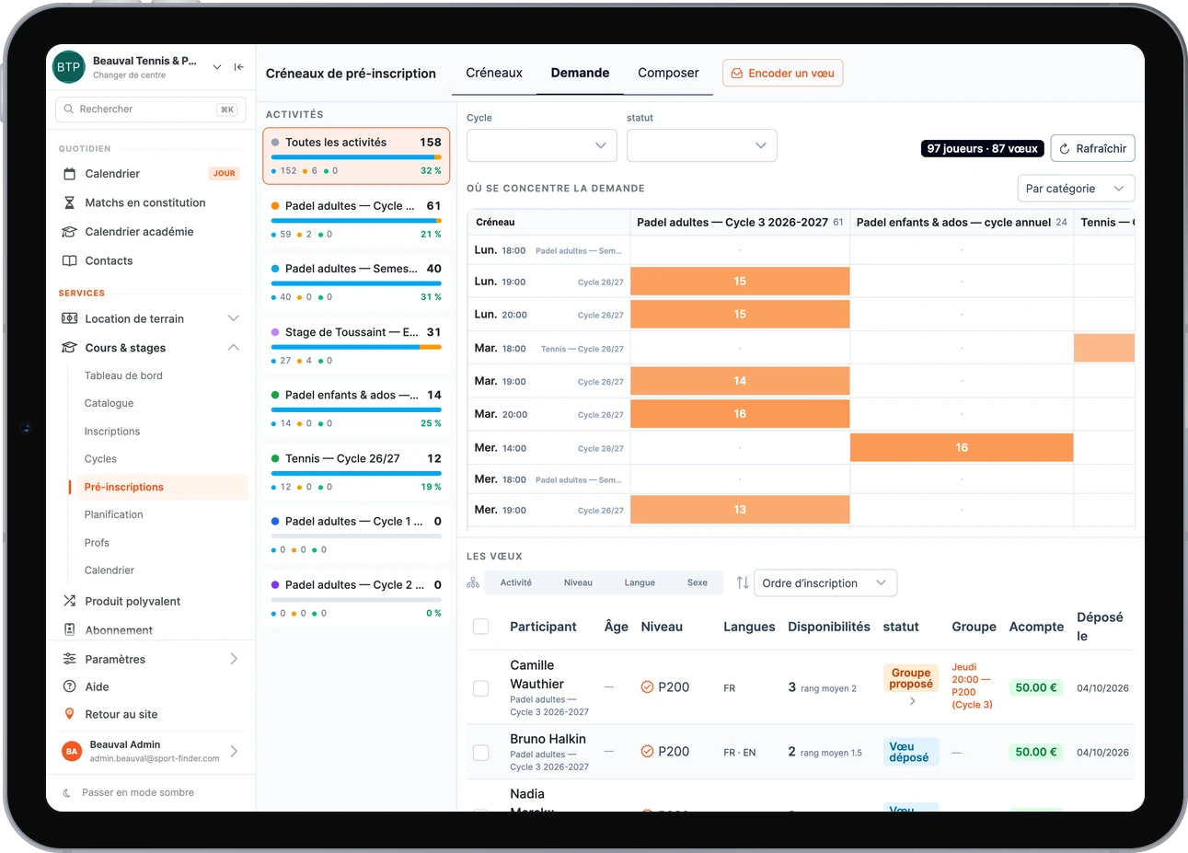Open Planification in the sidebar

[114, 514]
